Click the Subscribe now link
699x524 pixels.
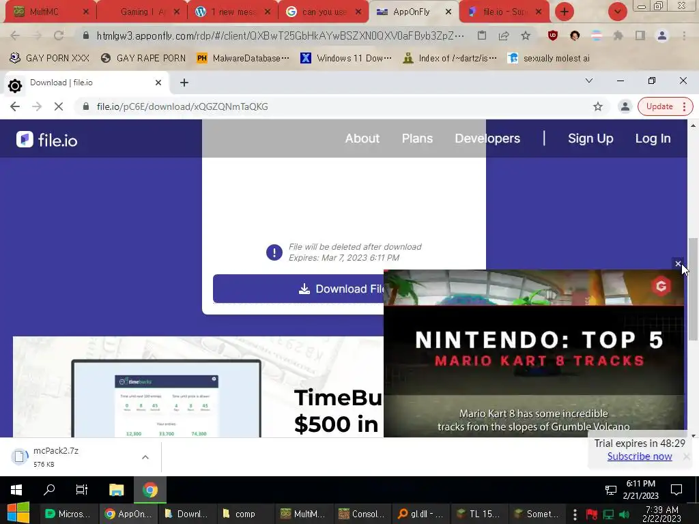[639, 456]
